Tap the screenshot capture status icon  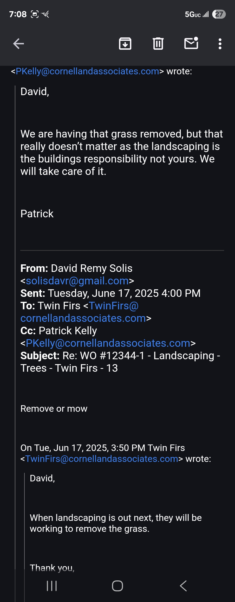pyautogui.click(x=35, y=14)
